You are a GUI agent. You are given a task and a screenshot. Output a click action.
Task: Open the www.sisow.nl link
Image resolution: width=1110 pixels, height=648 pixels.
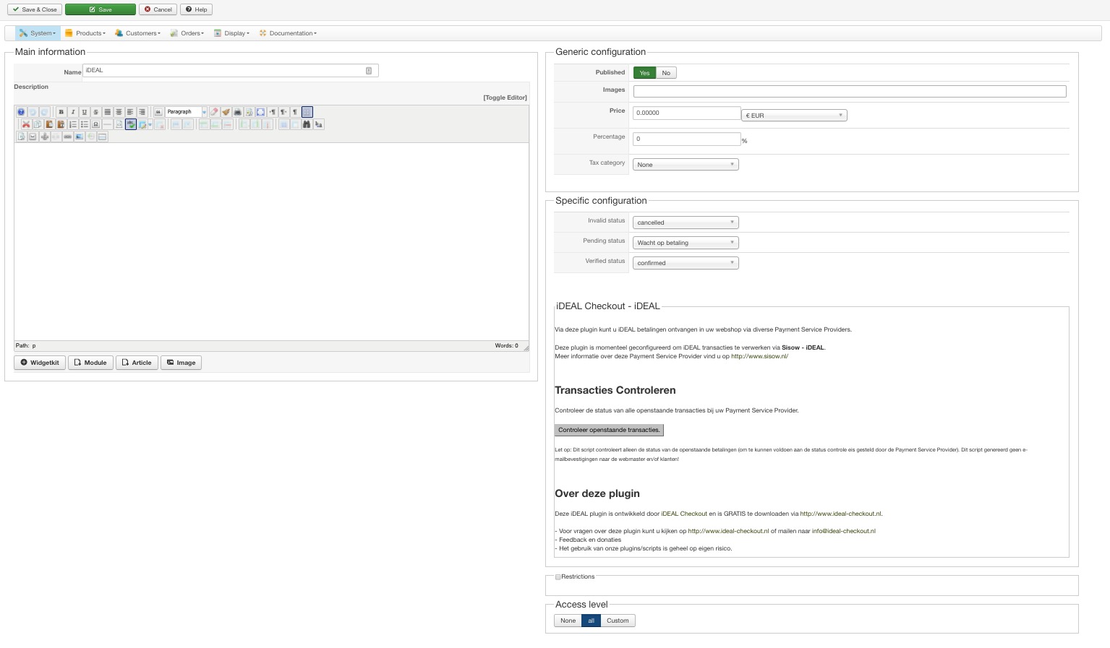coord(759,356)
